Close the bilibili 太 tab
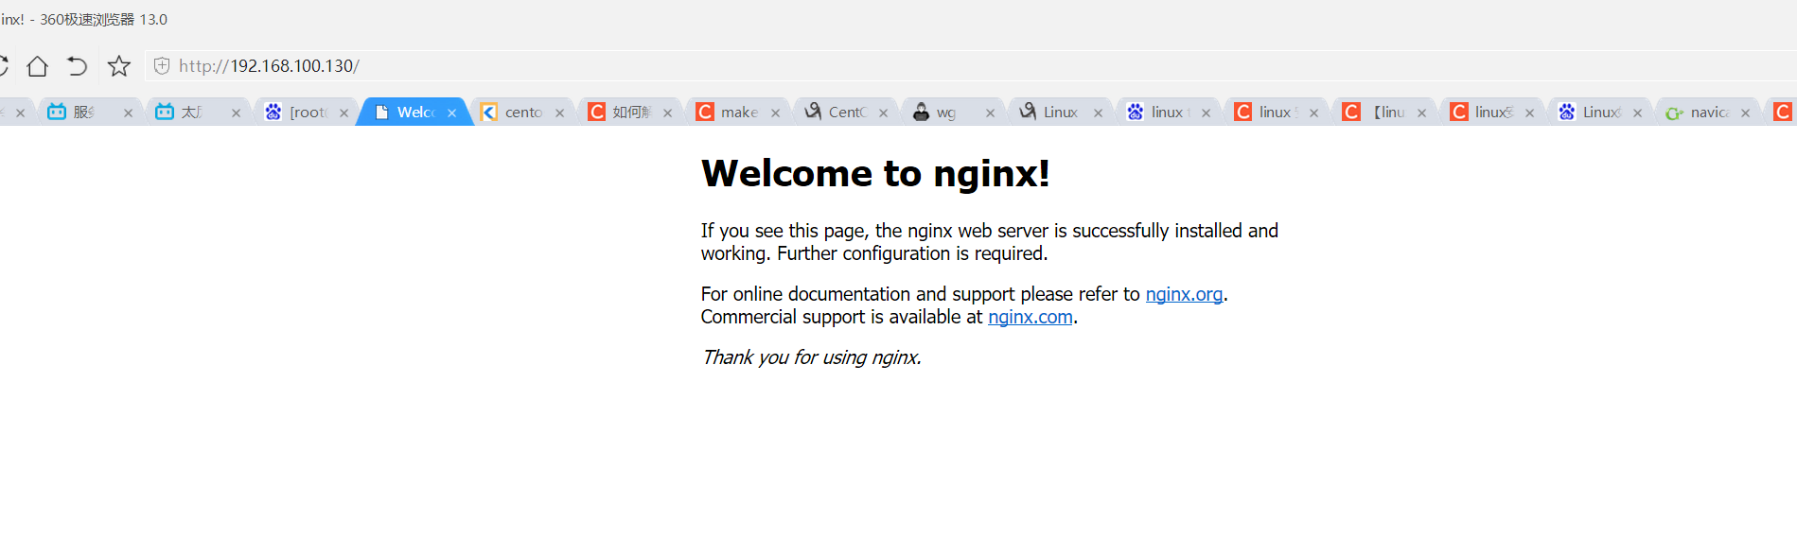Viewport: 1797px width, 556px height. click(236, 113)
